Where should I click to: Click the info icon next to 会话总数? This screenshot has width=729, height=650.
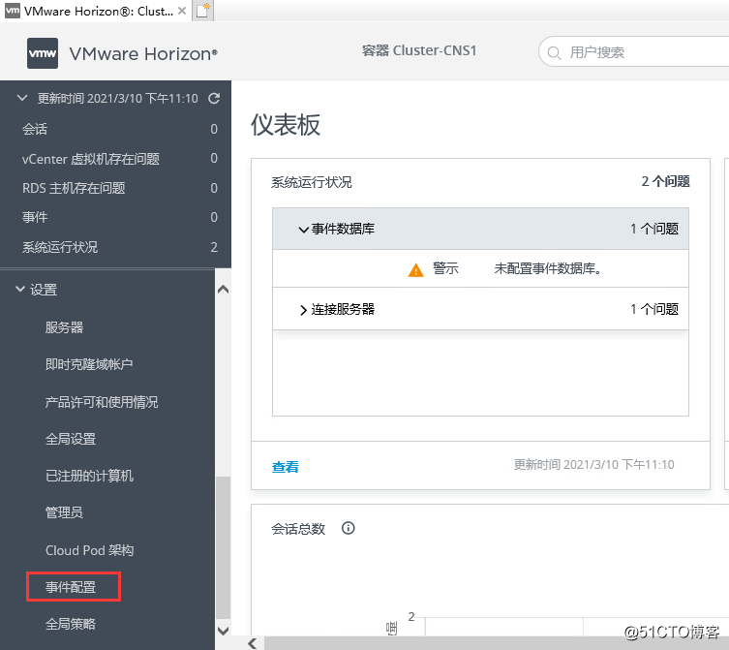348,528
